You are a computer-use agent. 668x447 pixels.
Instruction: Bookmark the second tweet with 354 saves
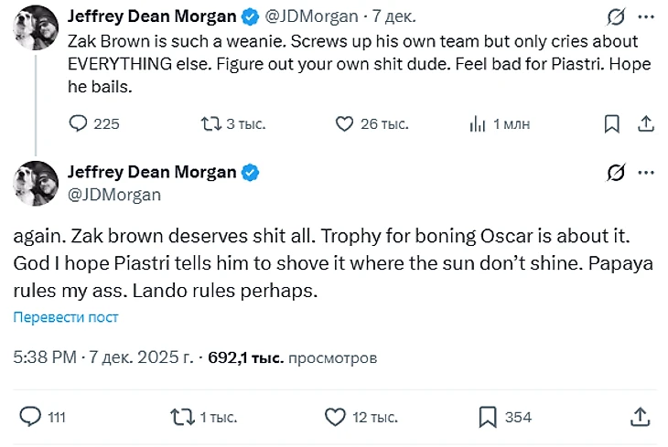pos(488,417)
